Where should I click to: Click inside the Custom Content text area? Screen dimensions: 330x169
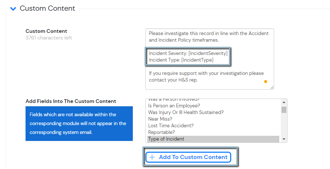[210, 59]
